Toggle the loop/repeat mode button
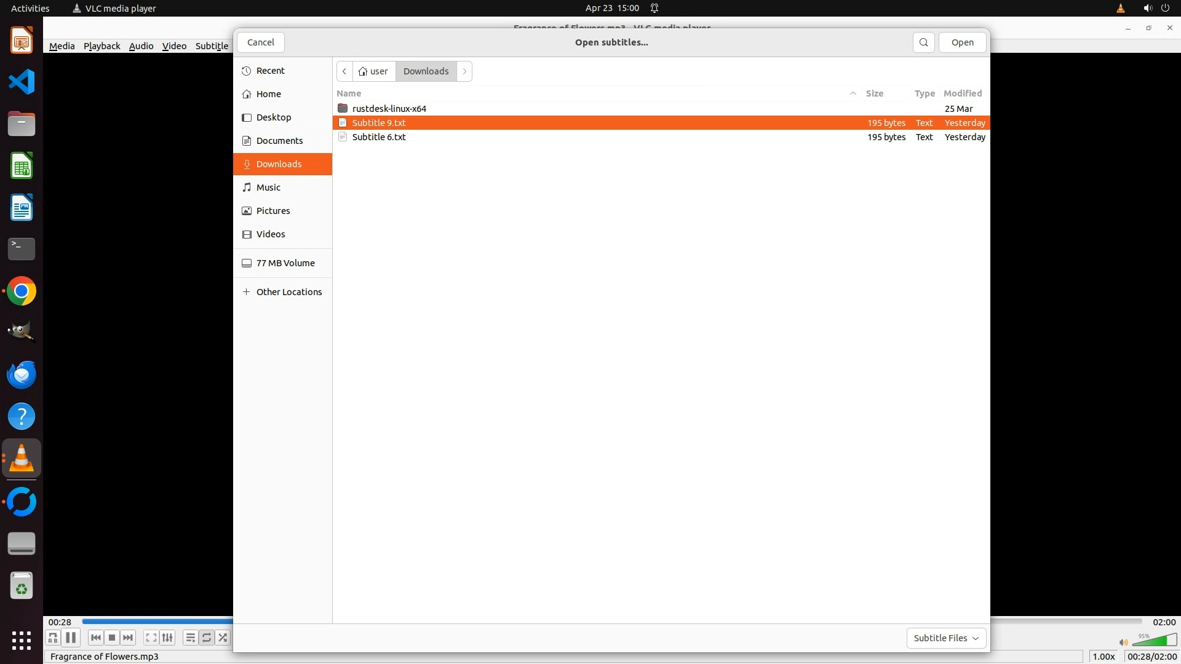This screenshot has width=1181, height=664. point(207,638)
